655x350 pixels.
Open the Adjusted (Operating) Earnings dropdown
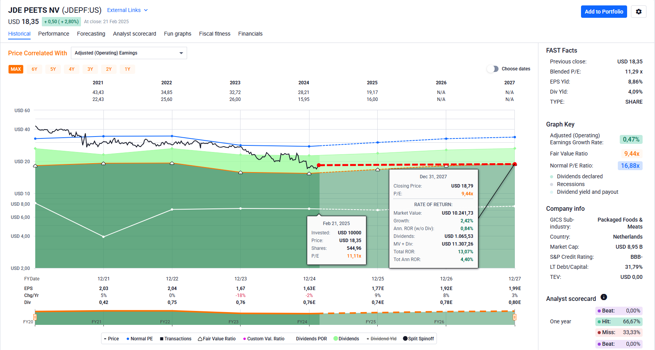(x=129, y=53)
